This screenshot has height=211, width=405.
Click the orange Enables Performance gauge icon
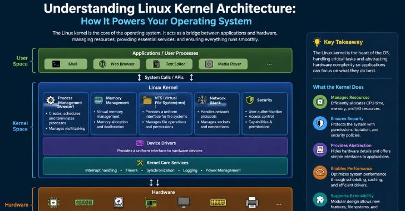point(320,173)
